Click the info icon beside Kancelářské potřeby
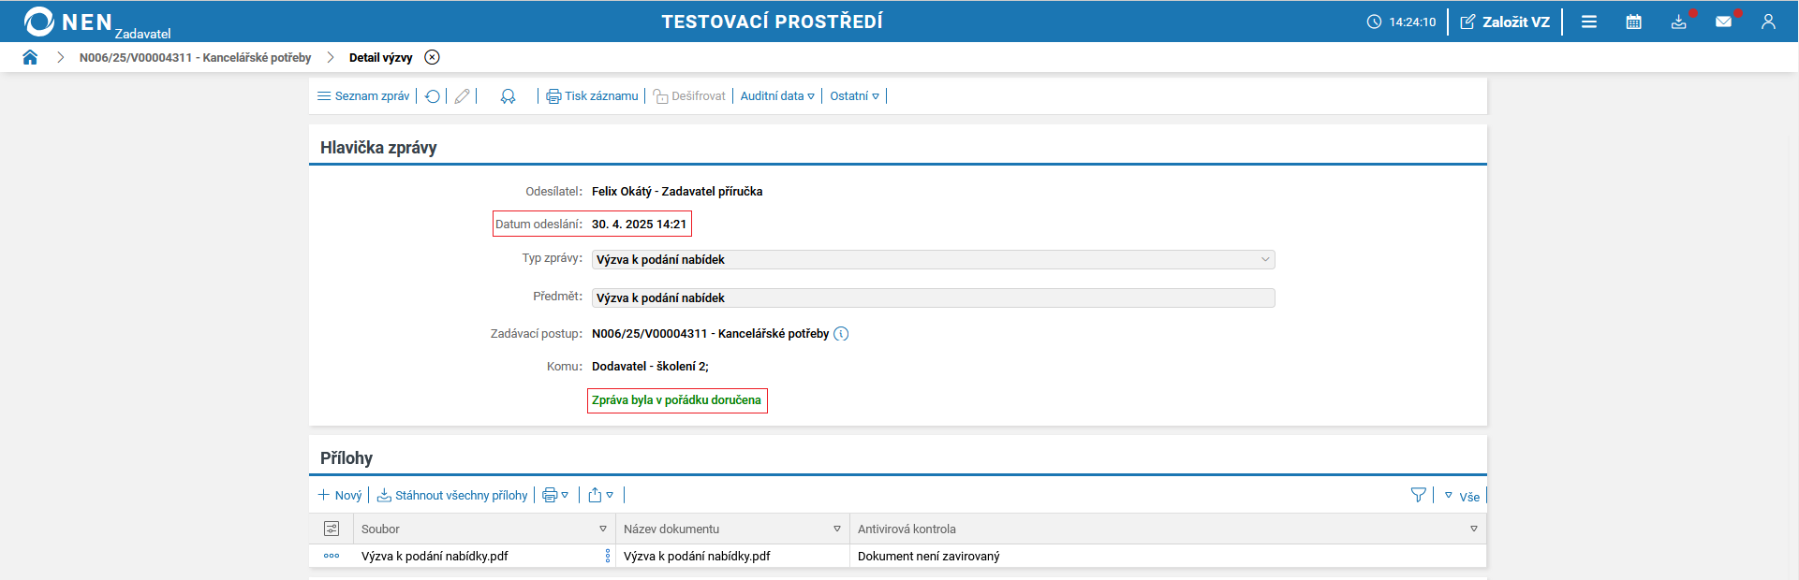The width and height of the screenshot is (1799, 580). pyautogui.click(x=841, y=334)
